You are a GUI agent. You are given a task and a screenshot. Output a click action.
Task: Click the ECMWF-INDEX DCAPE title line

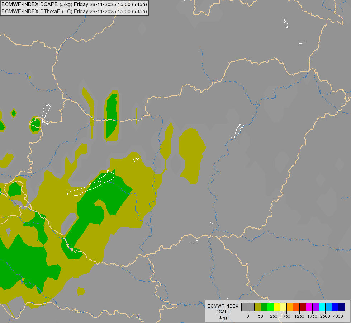(74, 4)
